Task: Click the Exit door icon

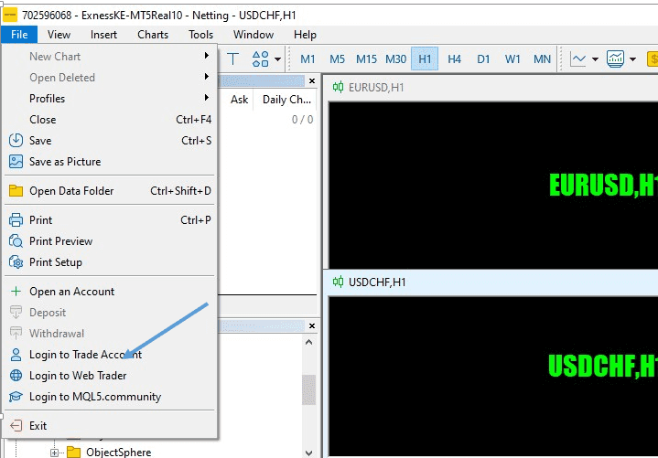Action: point(16,426)
